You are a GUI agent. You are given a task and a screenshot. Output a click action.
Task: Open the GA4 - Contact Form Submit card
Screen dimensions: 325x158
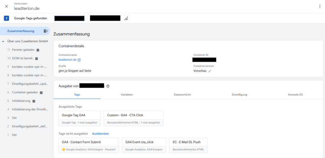tap(89, 145)
